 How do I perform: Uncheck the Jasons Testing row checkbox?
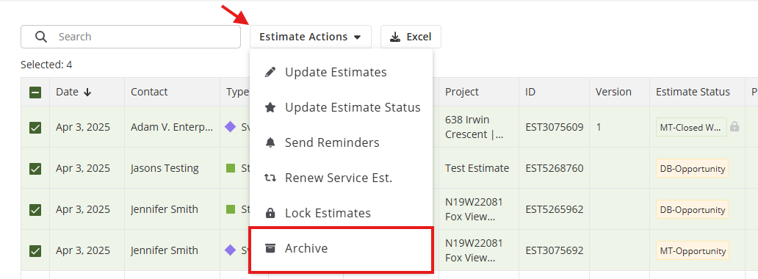tap(35, 169)
